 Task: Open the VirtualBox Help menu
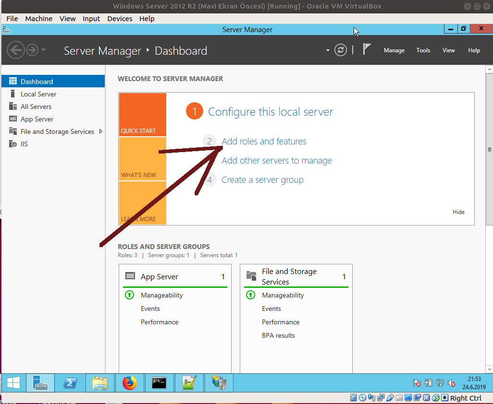pos(147,19)
